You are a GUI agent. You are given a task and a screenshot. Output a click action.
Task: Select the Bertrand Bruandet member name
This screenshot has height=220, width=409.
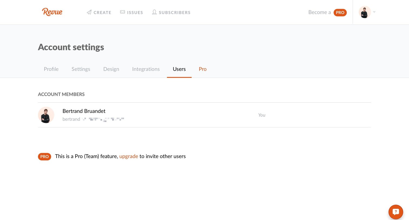click(x=84, y=111)
